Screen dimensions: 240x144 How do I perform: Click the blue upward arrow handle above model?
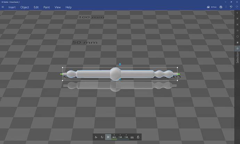click(x=120, y=64)
